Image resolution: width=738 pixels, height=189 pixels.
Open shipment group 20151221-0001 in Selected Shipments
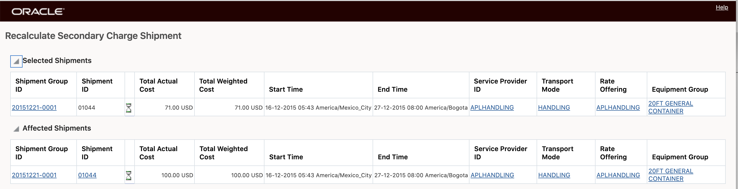(34, 108)
